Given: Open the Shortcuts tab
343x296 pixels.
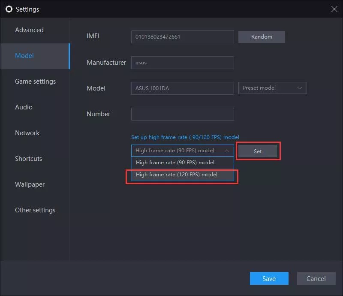Looking at the screenshot, I should [x=28, y=159].
